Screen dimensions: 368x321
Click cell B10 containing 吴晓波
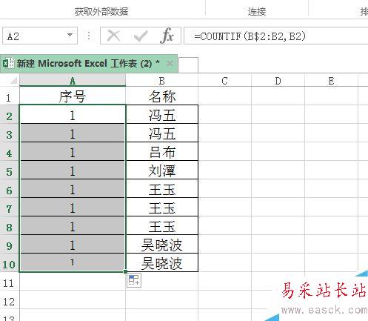[x=162, y=262]
